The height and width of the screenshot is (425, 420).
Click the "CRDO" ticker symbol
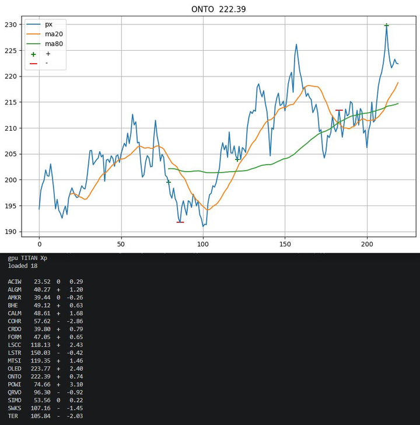[x=15, y=329]
